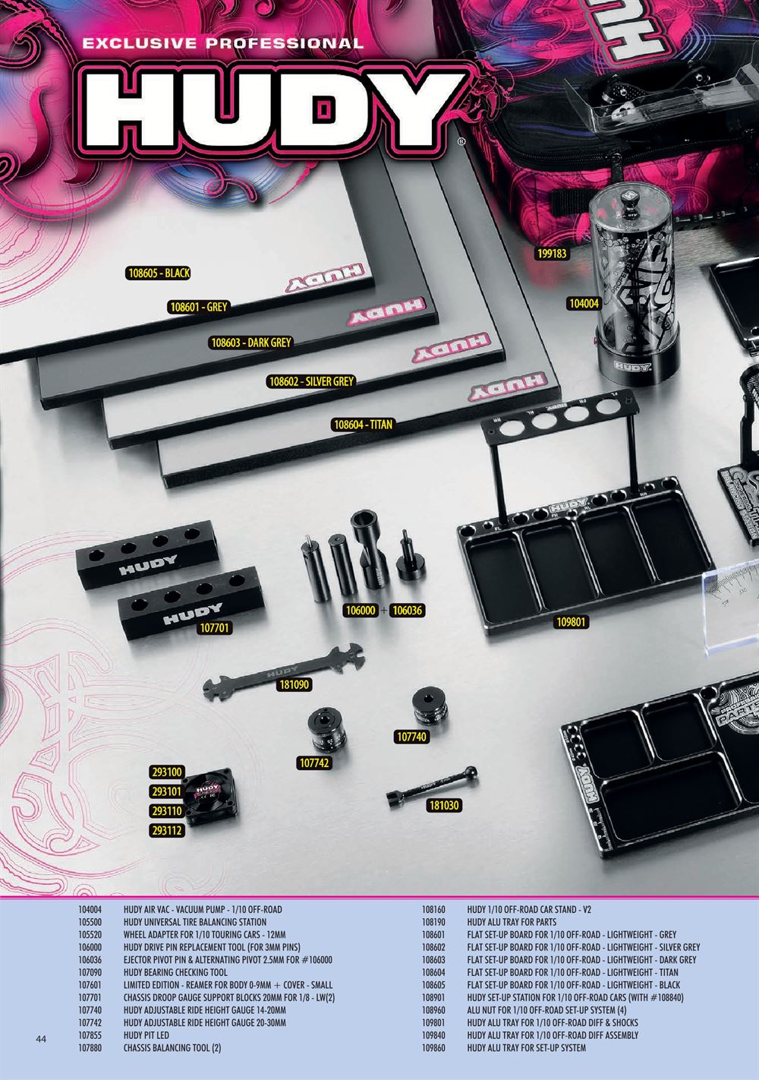Select part number 107090 in the list
Screen dimensions: 759x1080
90,973
